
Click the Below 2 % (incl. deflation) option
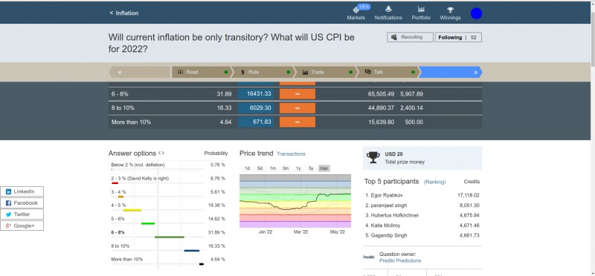point(138,165)
